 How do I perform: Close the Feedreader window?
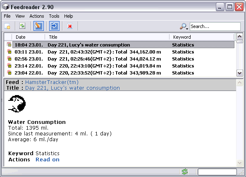[x=239, y=7]
